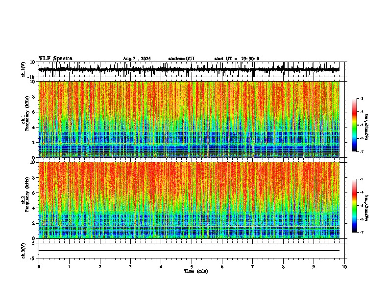Click time axis tick label "4"
This screenshot has height=299, width=388.
(161, 267)
